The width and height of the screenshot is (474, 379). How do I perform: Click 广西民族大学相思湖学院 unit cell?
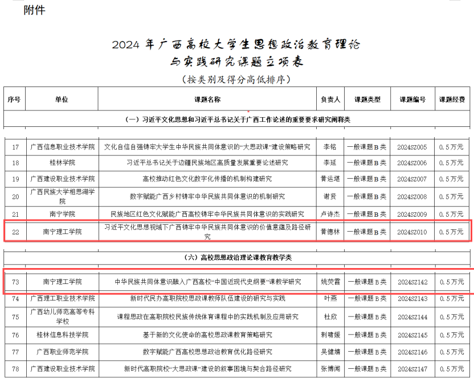(x=62, y=196)
